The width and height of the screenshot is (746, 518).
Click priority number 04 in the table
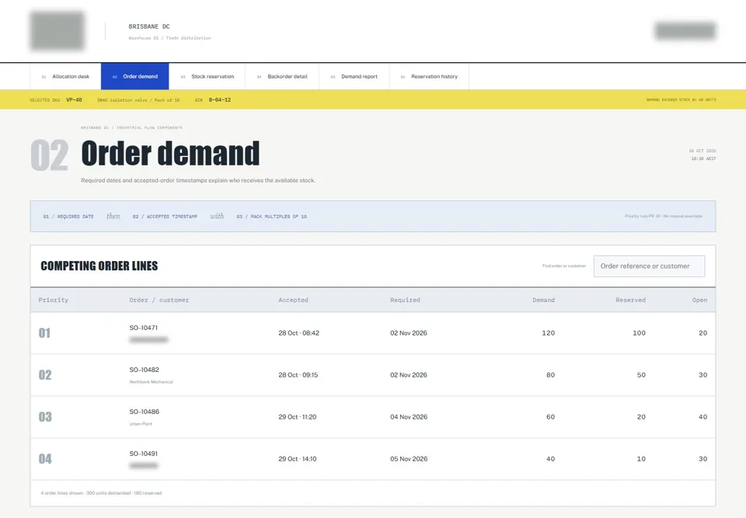point(45,458)
